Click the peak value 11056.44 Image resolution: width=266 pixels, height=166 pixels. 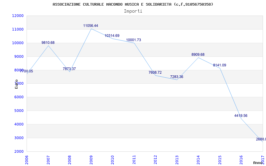coord(90,26)
